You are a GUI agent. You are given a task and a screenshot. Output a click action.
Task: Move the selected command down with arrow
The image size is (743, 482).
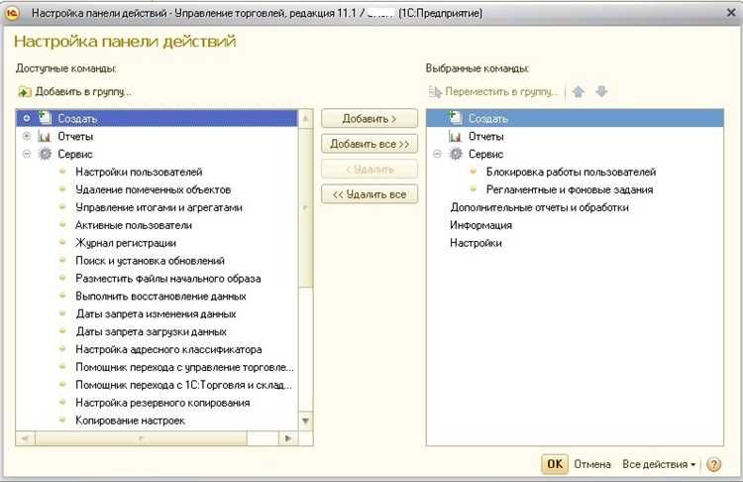(x=601, y=91)
